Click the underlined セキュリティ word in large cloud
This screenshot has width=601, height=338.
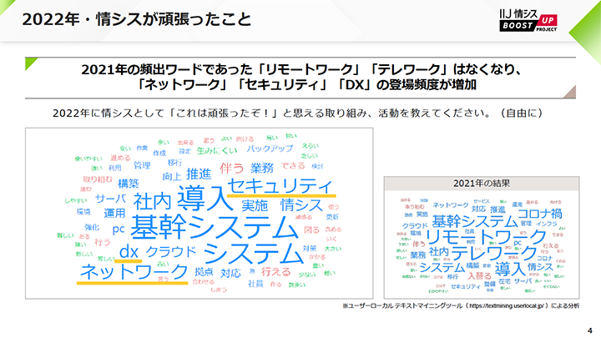pyautogui.click(x=280, y=187)
